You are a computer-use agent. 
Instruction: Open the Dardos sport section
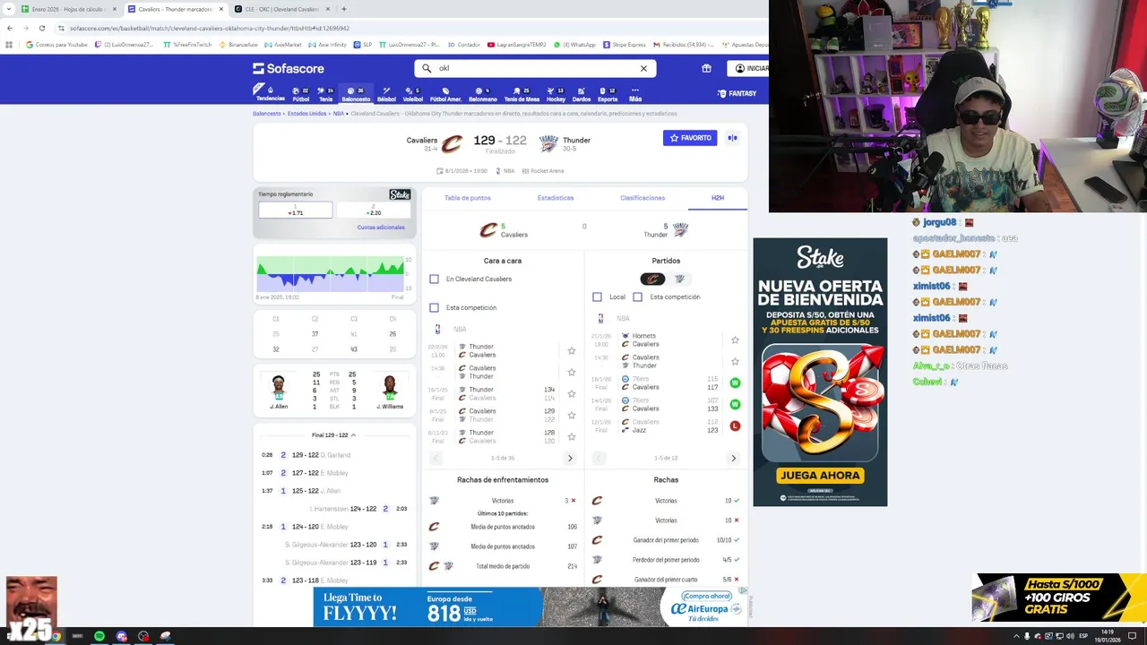582,94
